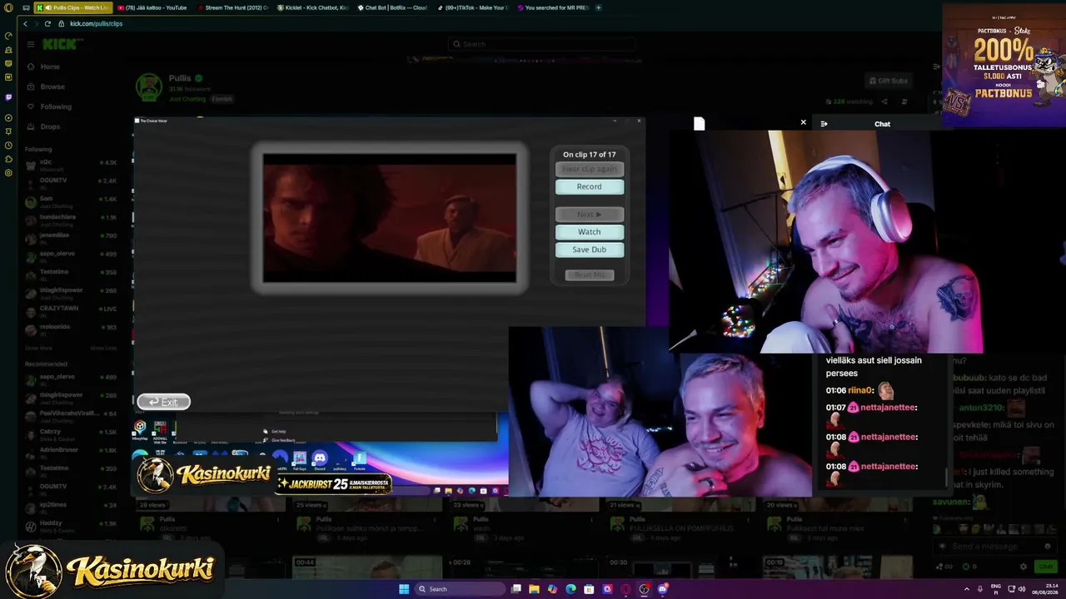Screen dimensions: 1066x599
Task: Open Discord from the taskbar
Action: point(662,589)
